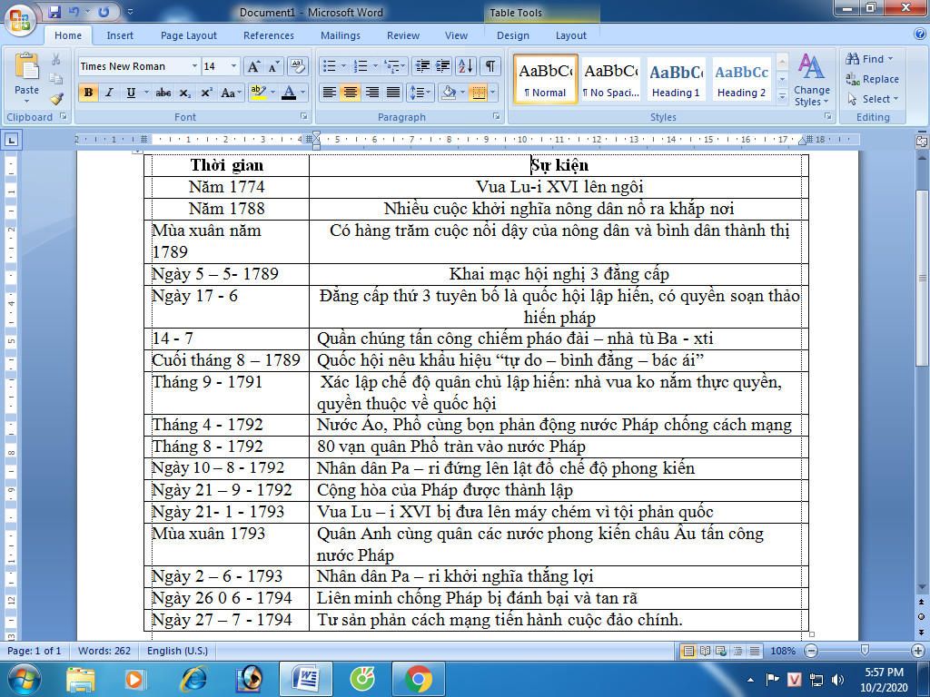Open Google Chrome from the taskbar

[419, 678]
